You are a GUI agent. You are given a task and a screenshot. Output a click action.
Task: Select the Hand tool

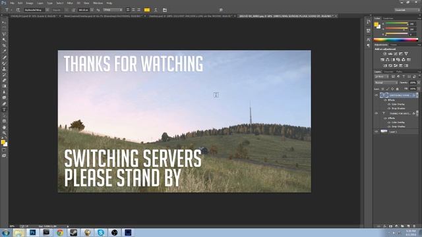click(4, 127)
